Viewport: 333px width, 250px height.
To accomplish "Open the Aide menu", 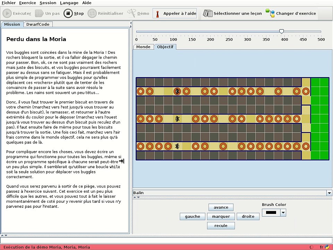I will [87, 3].
